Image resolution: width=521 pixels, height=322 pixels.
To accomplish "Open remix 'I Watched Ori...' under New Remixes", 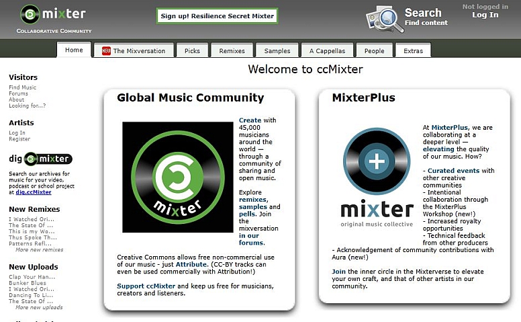I will 32,219.
